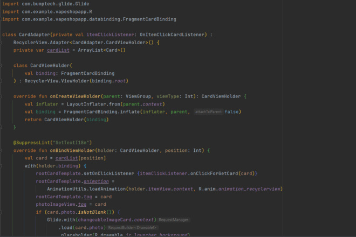Click the RequestManager inlay hint

(174, 220)
